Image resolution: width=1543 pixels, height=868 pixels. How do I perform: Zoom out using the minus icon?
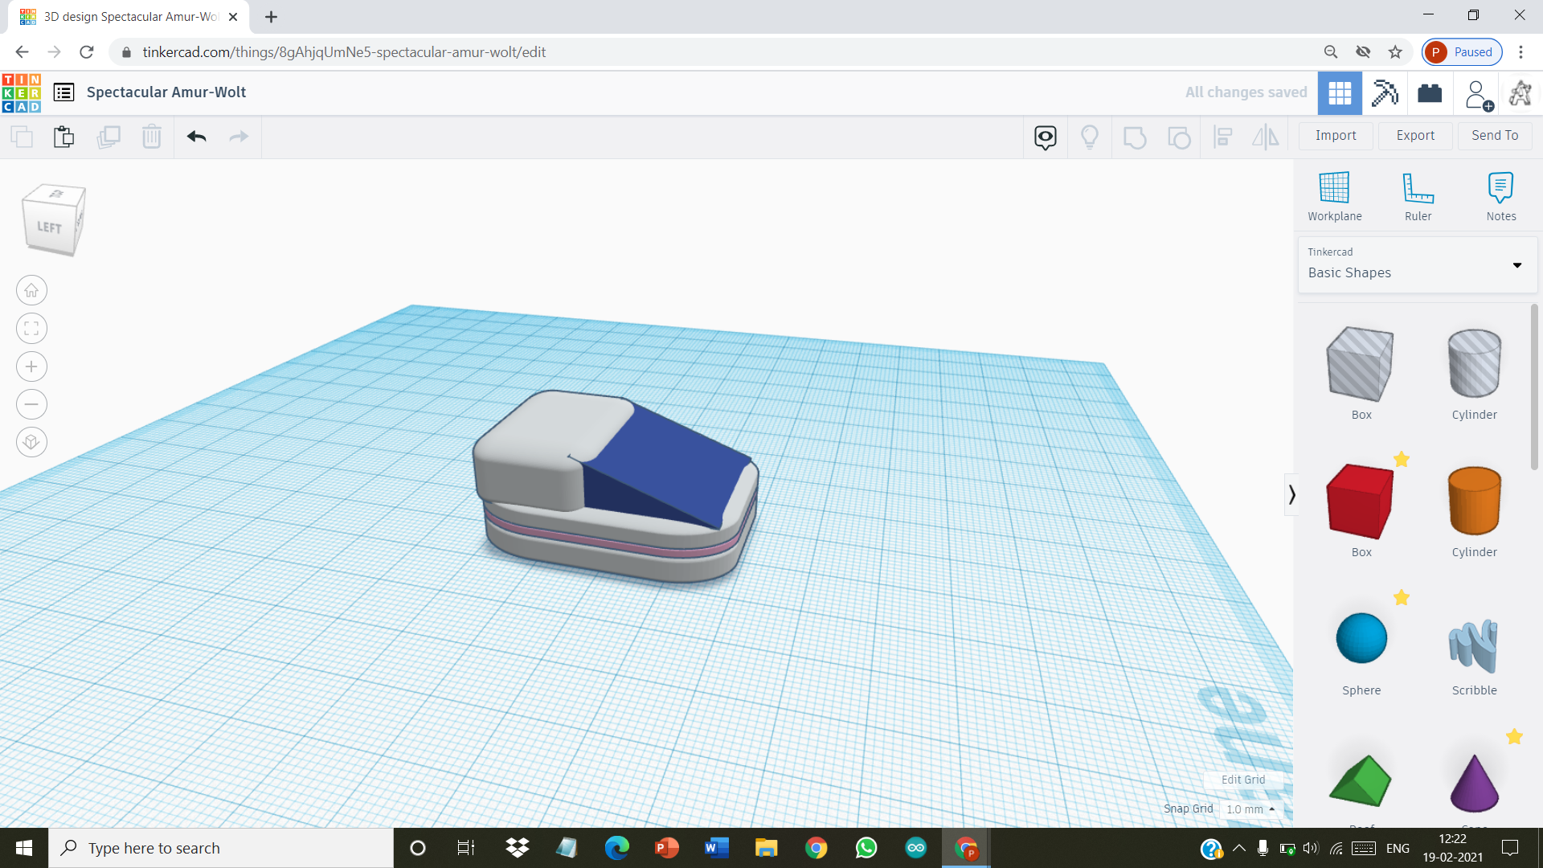tap(31, 404)
